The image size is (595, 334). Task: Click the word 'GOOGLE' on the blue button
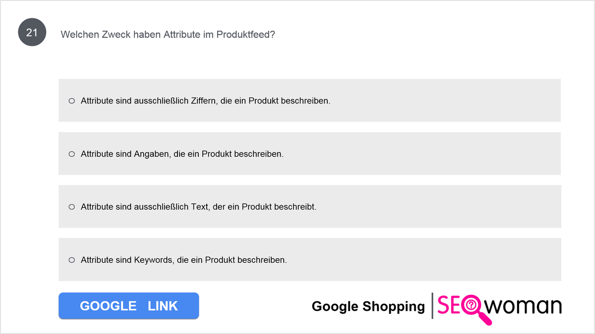(x=108, y=306)
